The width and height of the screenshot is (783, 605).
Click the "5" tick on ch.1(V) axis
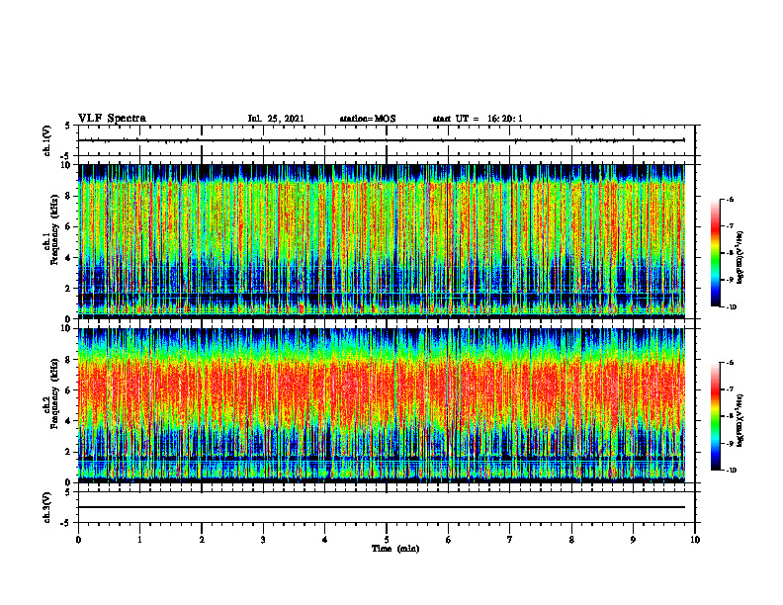click(x=68, y=126)
